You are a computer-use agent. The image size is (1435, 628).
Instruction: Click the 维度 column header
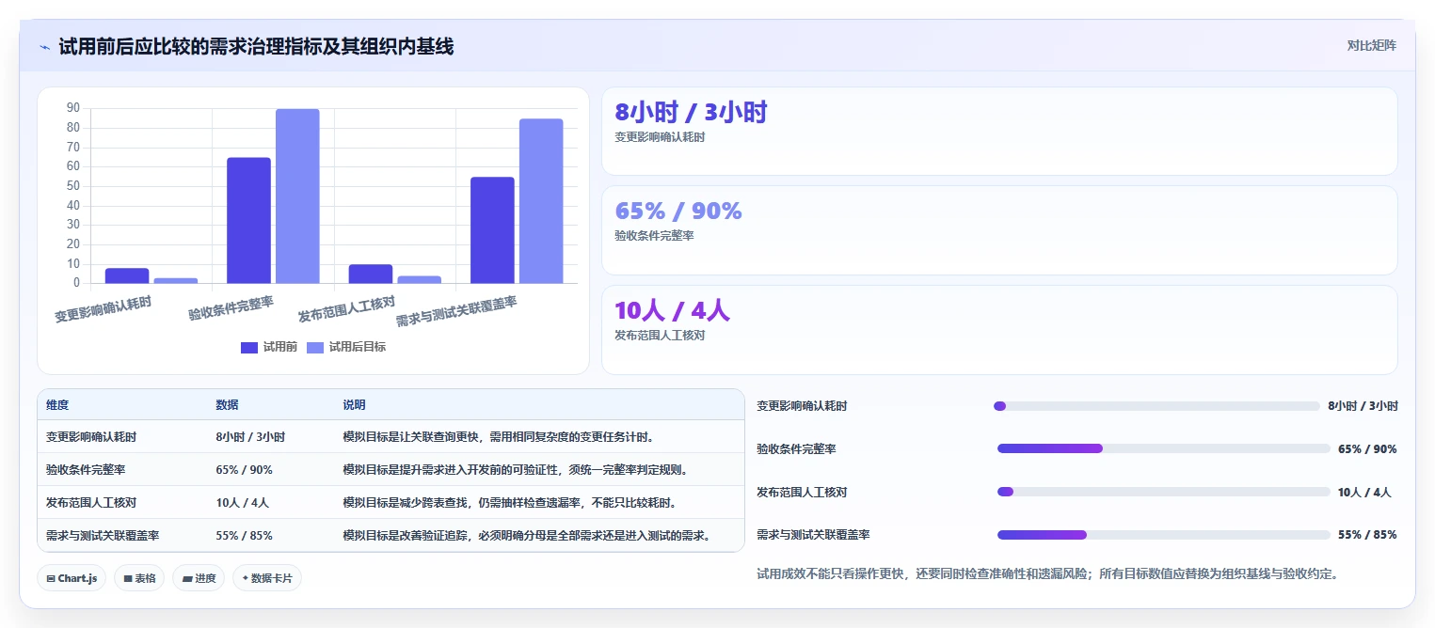pyautogui.click(x=57, y=405)
